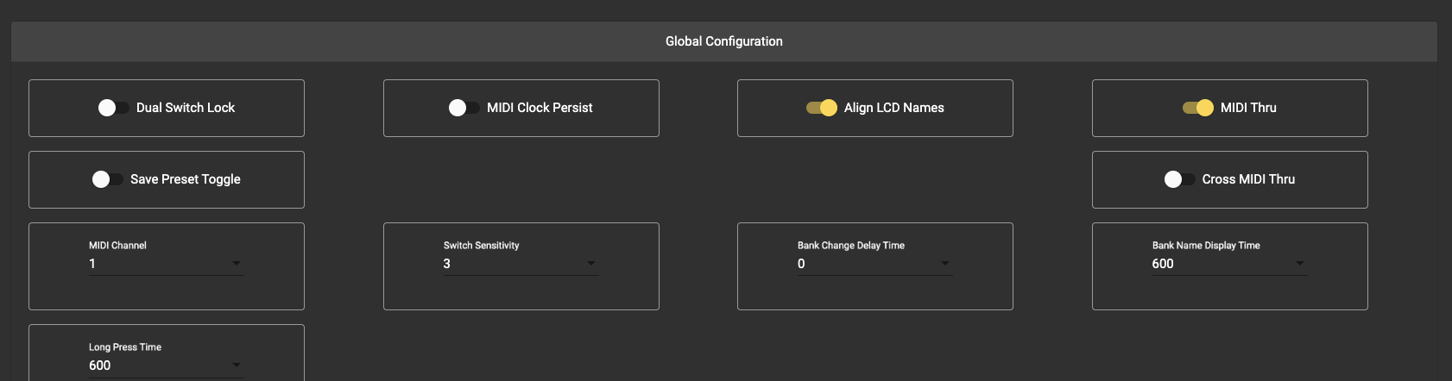Enable the Save Preset Toggle switch
Screen dimensions: 1452x381
pyautogui.click(x=108, y=179)
